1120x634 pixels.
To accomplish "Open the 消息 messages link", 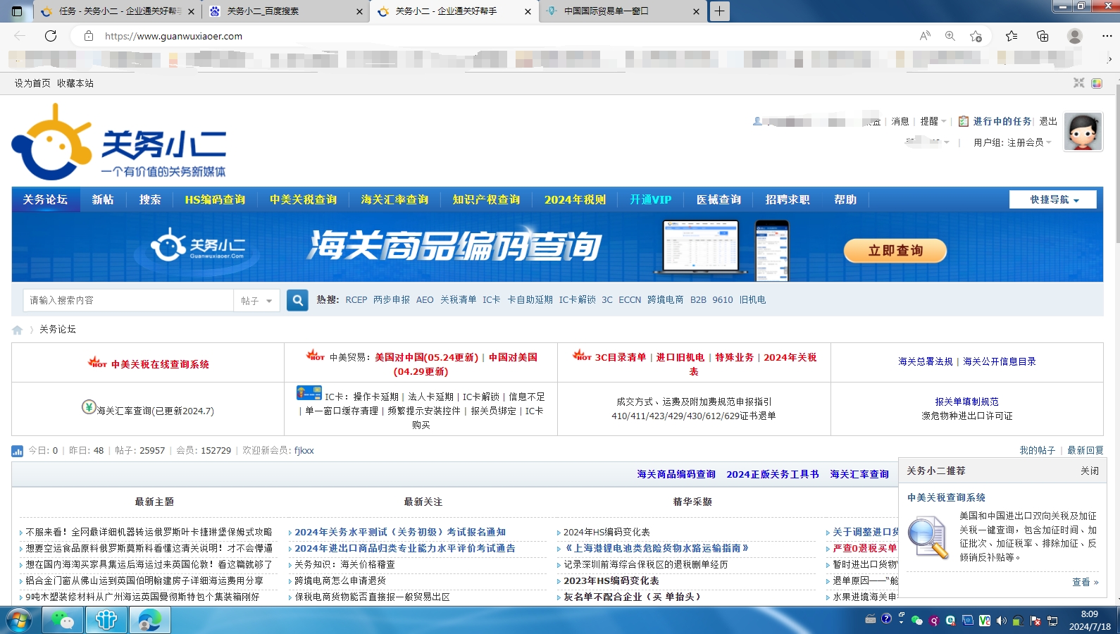I will (x=900, y=121).
